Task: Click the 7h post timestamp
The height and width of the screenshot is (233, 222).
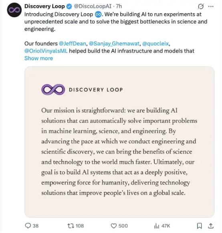Action: click(119, 6)
